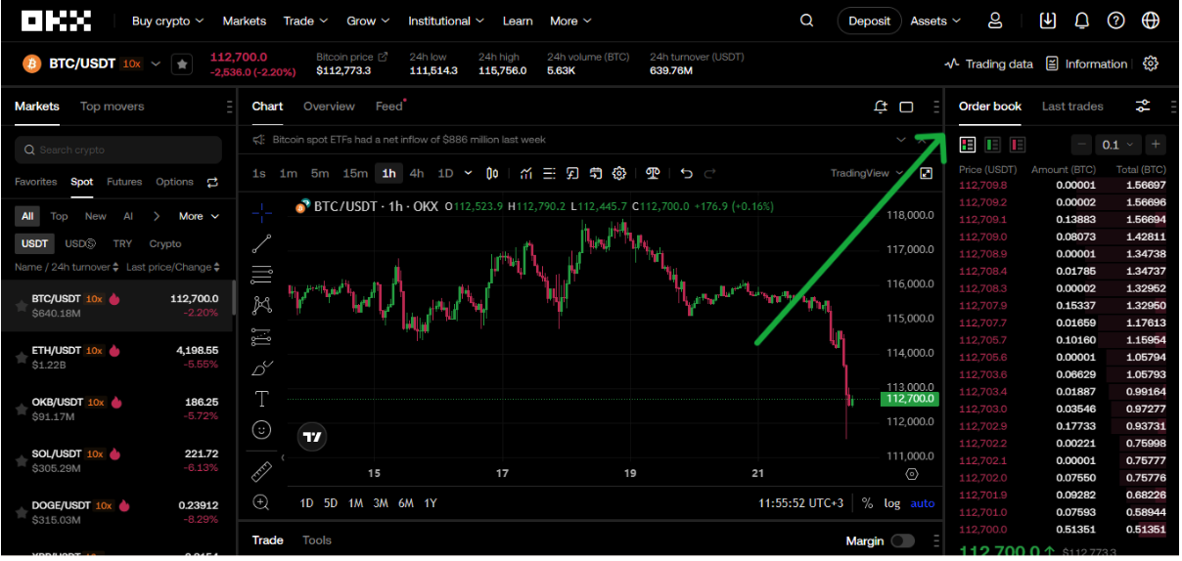The width and height of the screenshot is (1182, 561).
Task: Select the horizontal lines Fibonacci tool
Action: click(x=261, y=275)
